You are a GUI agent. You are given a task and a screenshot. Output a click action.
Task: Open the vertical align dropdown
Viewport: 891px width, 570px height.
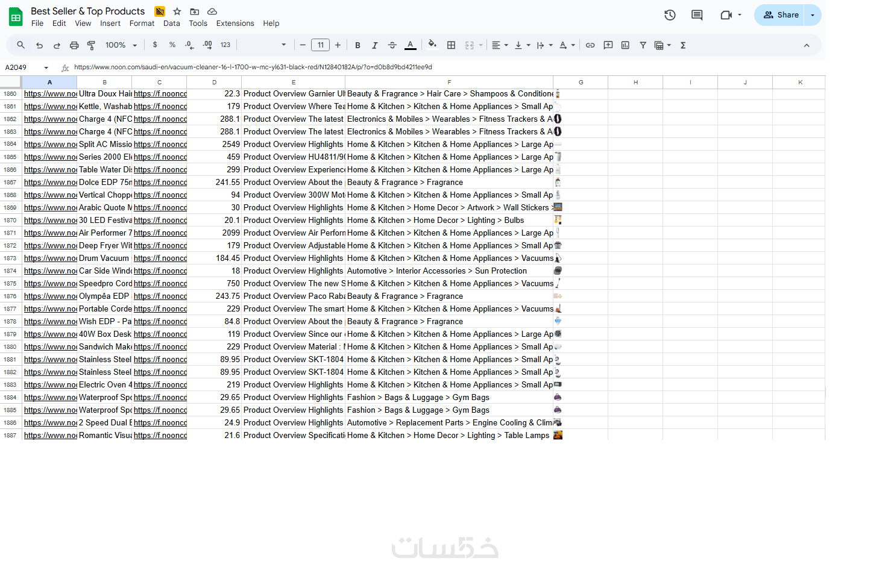[522, 45]
